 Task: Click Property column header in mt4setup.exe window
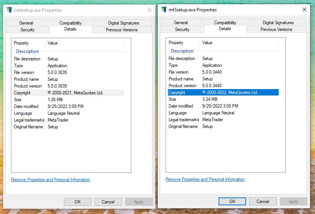[28, 43]
